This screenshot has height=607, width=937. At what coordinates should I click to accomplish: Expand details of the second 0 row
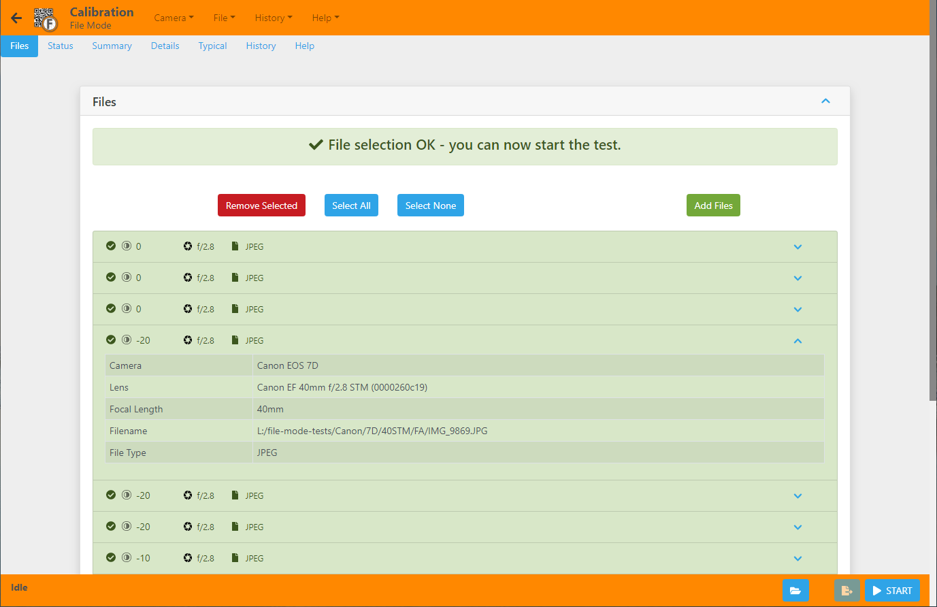pos(798,278)
